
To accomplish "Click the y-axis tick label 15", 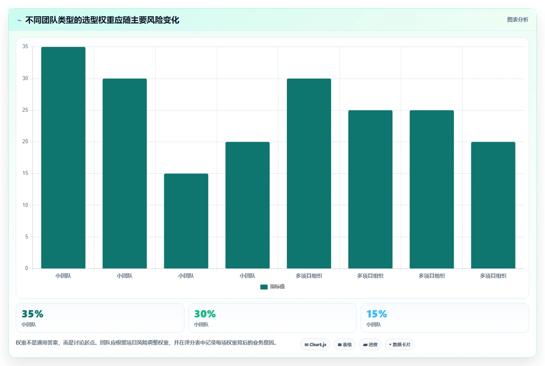I will [x=26, y=173].
